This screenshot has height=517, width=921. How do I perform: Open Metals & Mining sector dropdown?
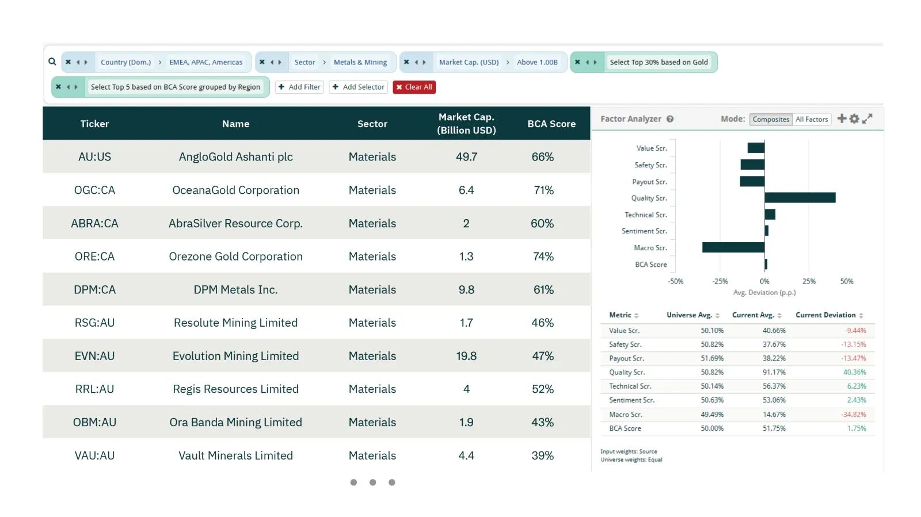[x=360, y=62]
